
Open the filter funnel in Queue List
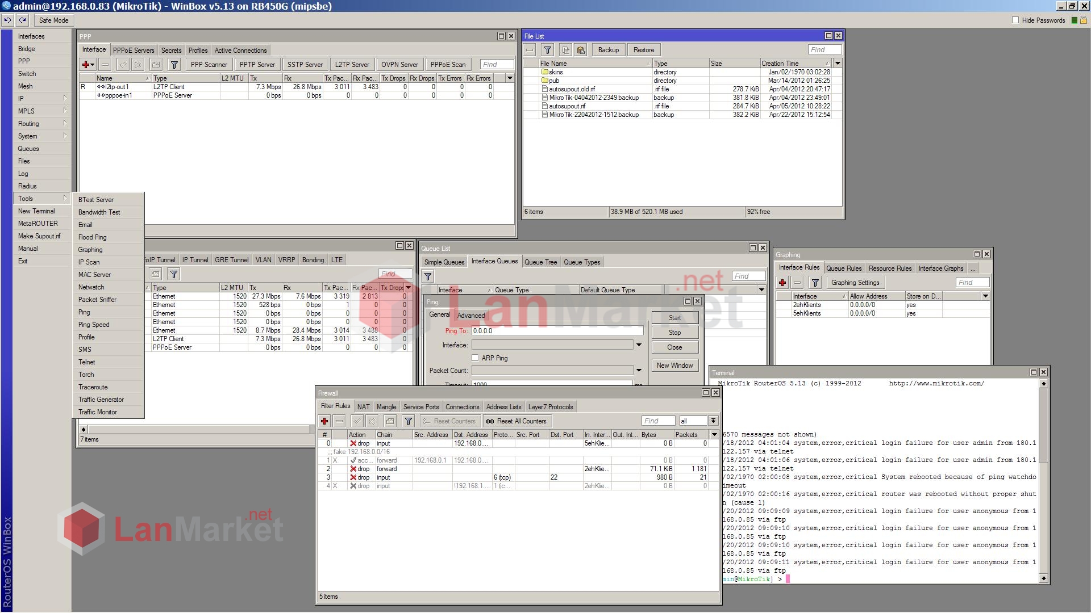click(x=427, y=276)
